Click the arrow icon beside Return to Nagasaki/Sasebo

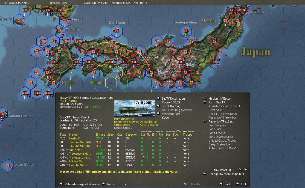pyautogui.click(x=61, y=184)
